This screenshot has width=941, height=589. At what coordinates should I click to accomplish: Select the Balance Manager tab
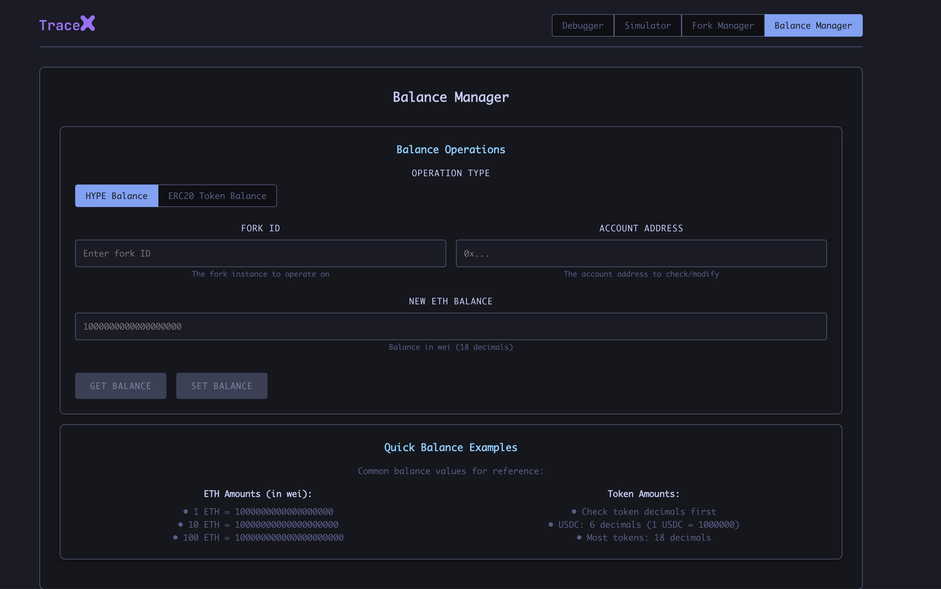coord(813,26)
